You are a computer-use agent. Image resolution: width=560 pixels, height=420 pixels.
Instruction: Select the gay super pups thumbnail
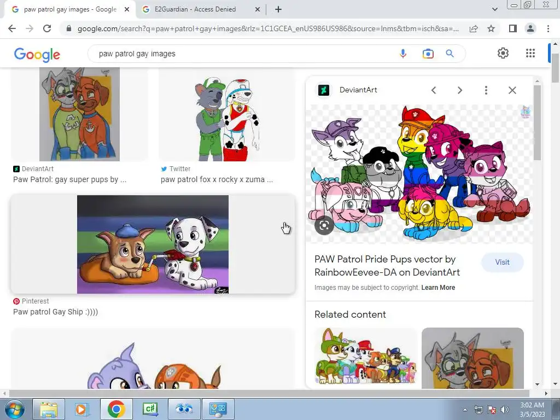(79, 114)
